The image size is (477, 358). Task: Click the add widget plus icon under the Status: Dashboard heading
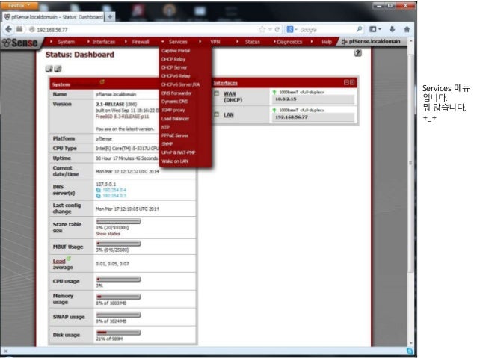pos(49,69)
